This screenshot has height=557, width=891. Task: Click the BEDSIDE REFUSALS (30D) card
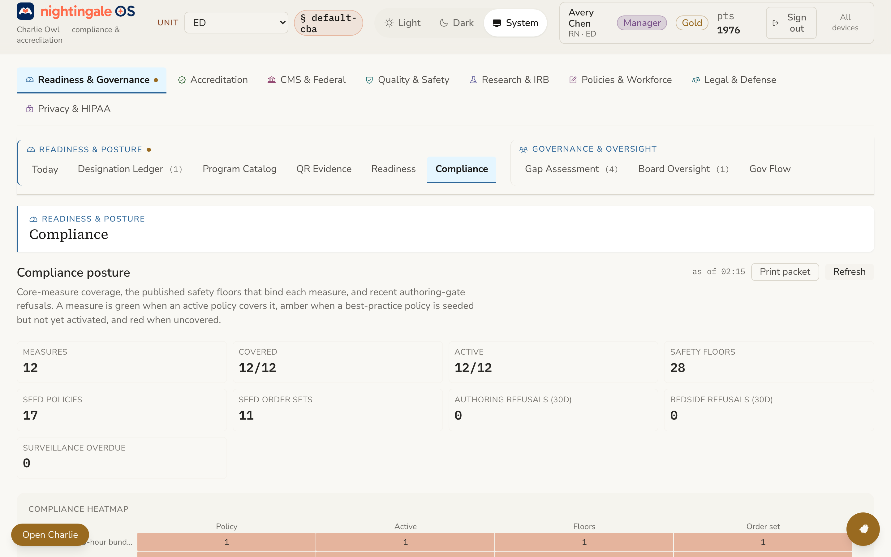point(769,410)
